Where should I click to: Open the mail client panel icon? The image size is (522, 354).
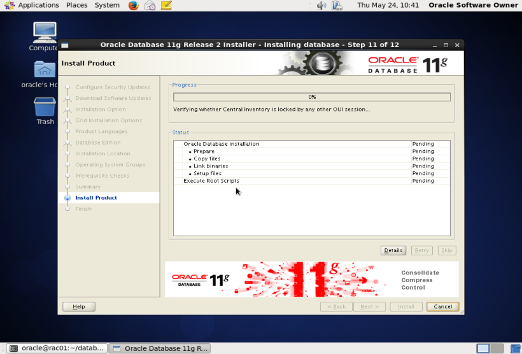[150, 5]
